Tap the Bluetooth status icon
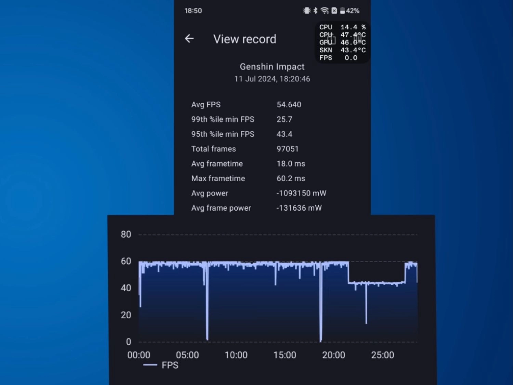This screenshot has height=385, width=513. (x=315, y=11)
